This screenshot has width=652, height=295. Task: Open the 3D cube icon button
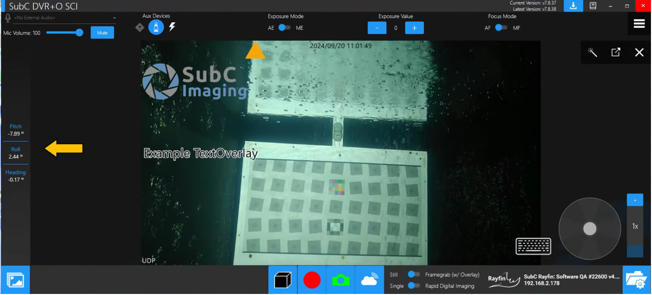click(x=282, y=280)
